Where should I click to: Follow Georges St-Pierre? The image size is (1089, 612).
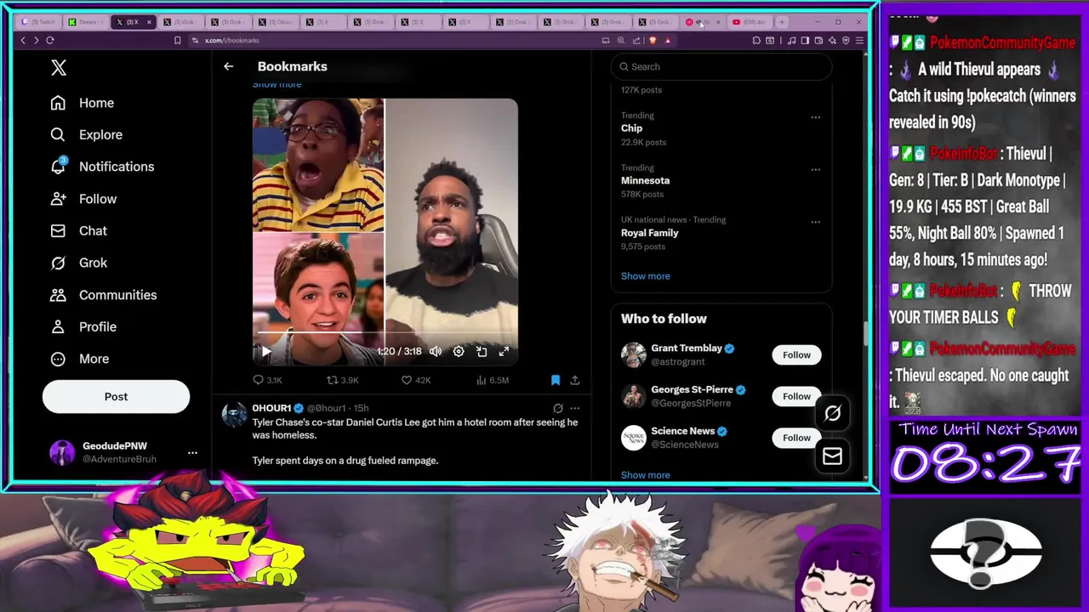(796, 396)
